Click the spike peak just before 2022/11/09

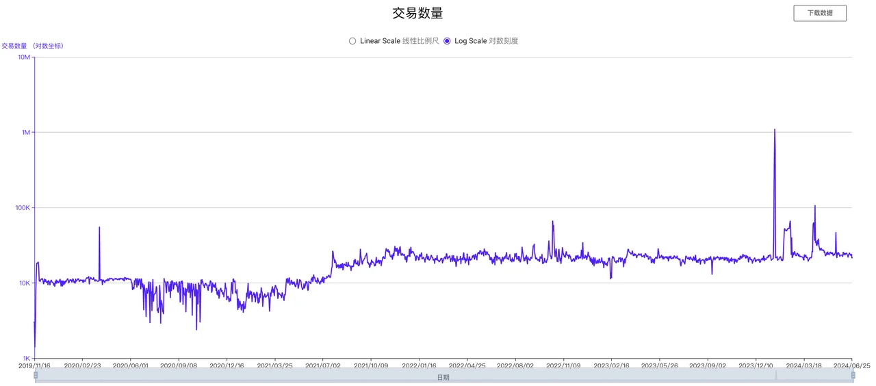(x=552, y=222)
